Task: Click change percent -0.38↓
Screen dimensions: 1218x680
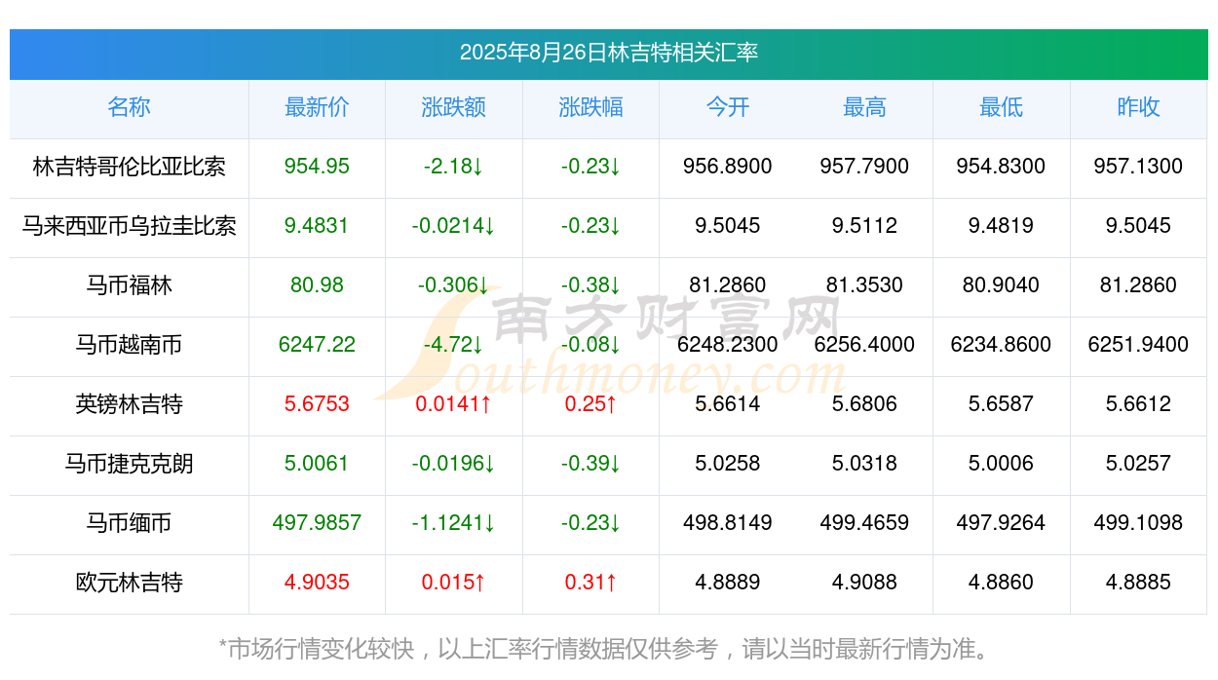Action: (x=590, y=285)
